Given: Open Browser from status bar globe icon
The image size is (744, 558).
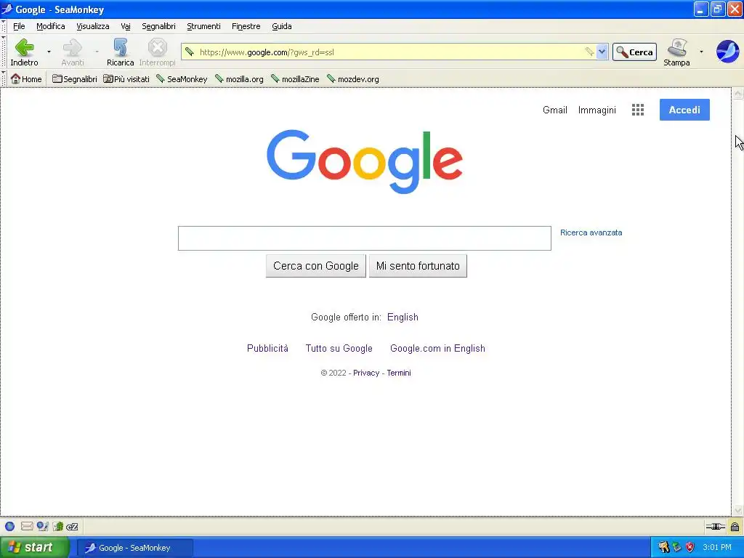Looking at the screenshot, I should tap(9, 526).
